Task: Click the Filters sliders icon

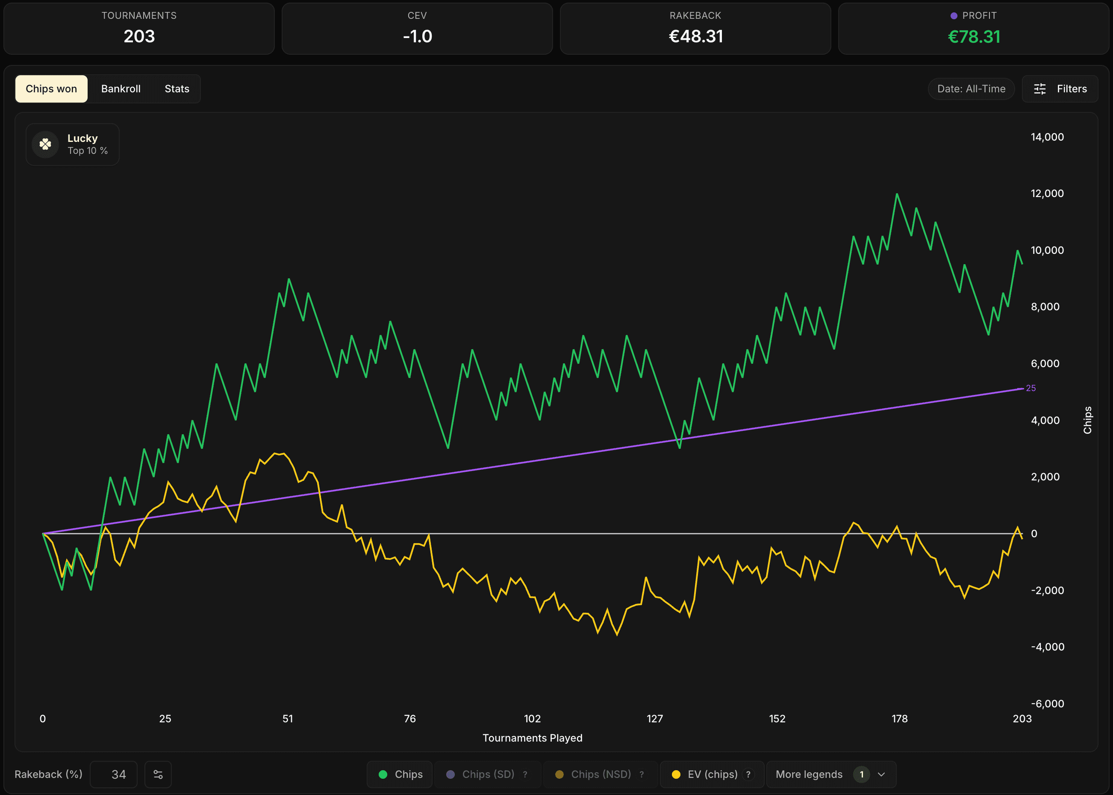Action: click(x=1039, y=88)
